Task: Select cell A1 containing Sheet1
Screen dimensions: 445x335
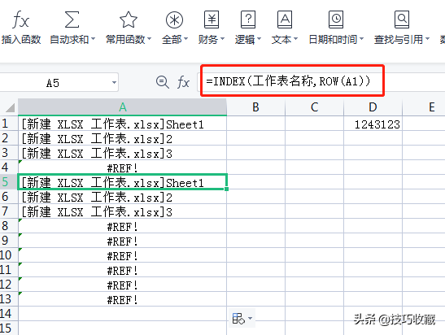Action: [x=122, y=124]
